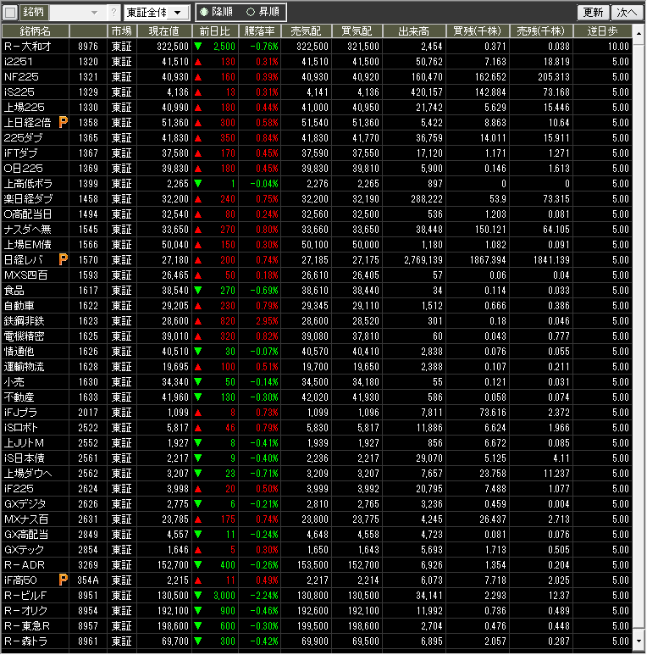This screenshot has height=655, width=647.
Task: Click the scrollbar up arrow
Action: 639,32
